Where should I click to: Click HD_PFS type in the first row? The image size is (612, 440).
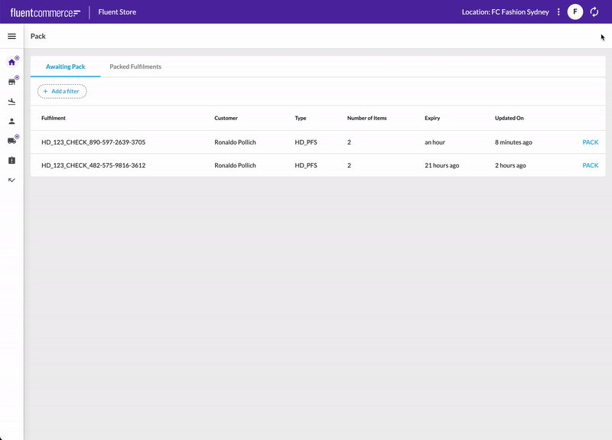tap(306, 142)
